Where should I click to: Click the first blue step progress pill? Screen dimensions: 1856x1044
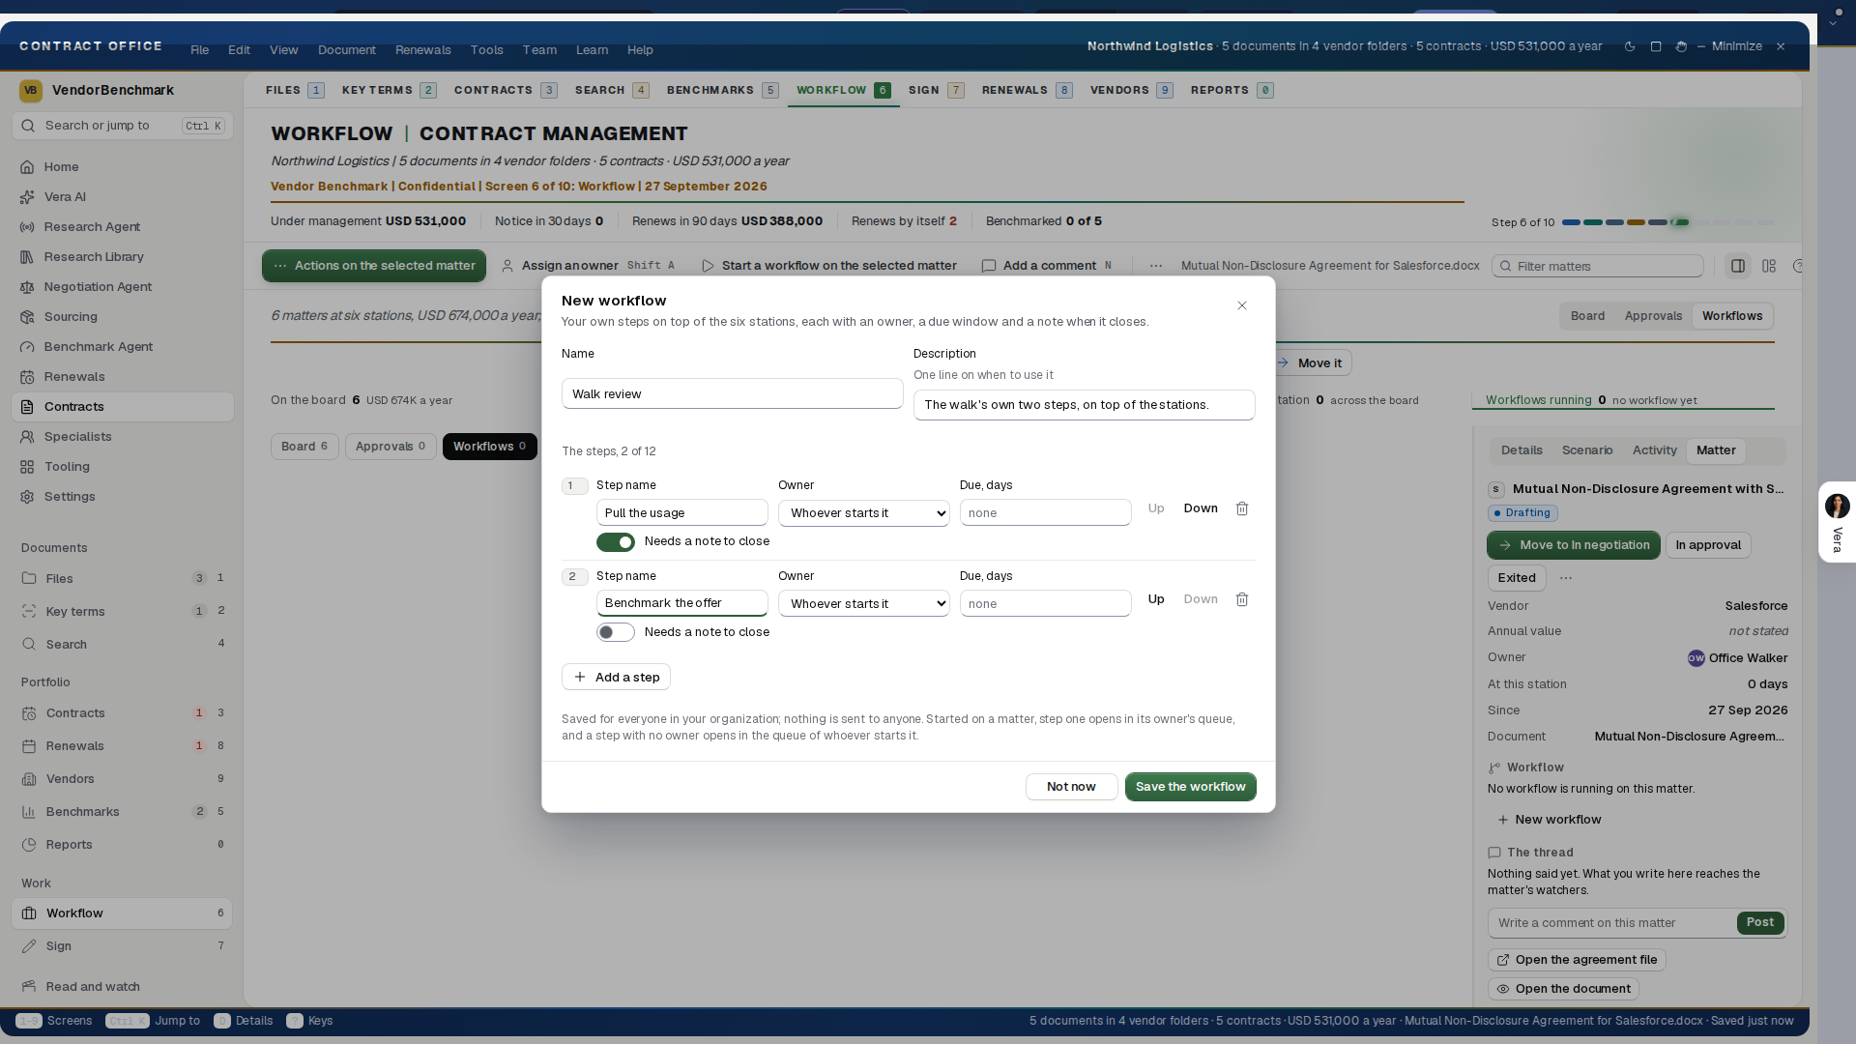pyautogui.click(x=1571, y=222)
